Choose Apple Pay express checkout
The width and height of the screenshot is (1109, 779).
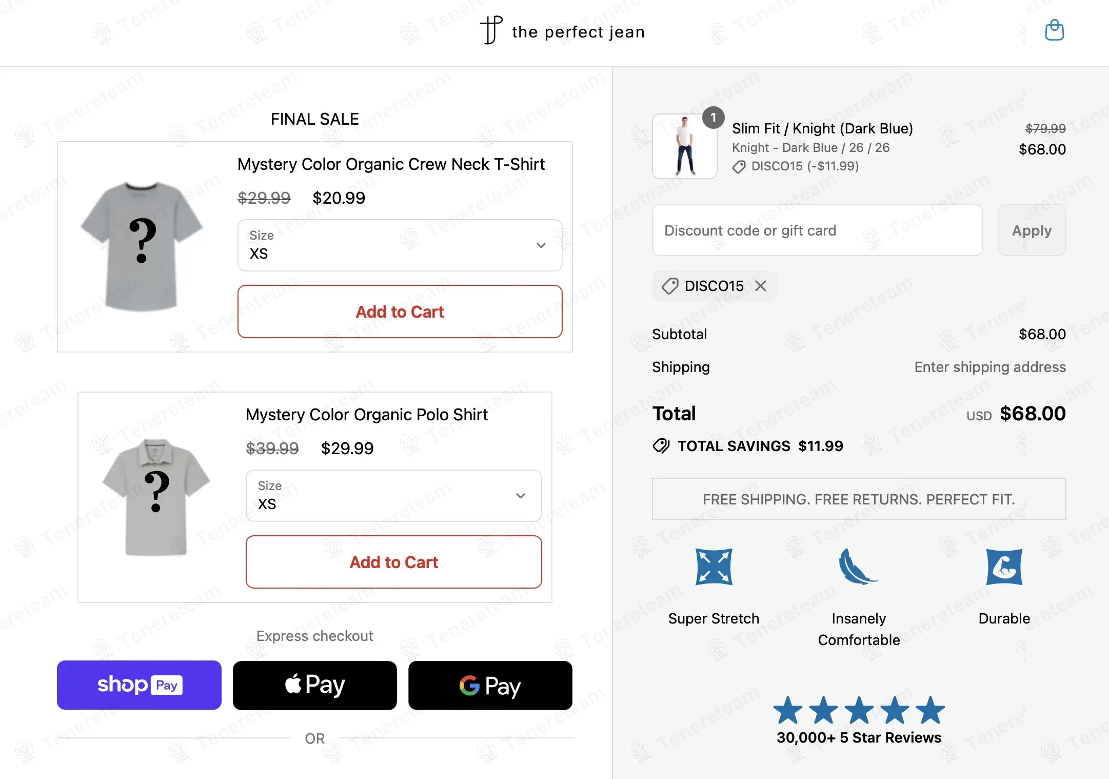314,685
